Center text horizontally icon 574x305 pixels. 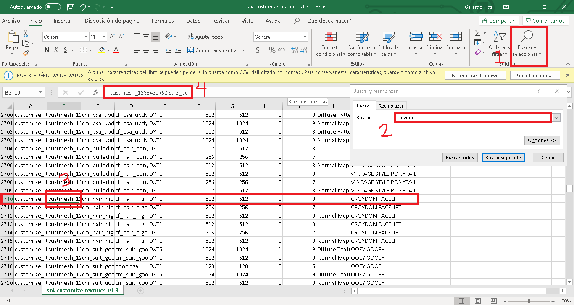146,50
